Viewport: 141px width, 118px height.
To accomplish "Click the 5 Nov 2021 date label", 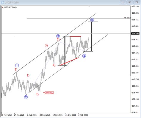I will pyautogui.click(x=57, y=115).
